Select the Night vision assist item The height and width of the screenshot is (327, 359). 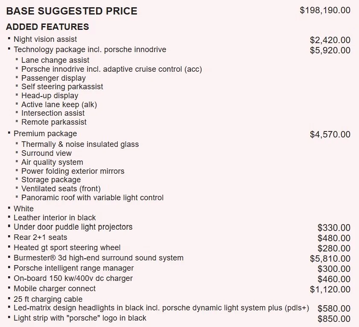point(45,39)
